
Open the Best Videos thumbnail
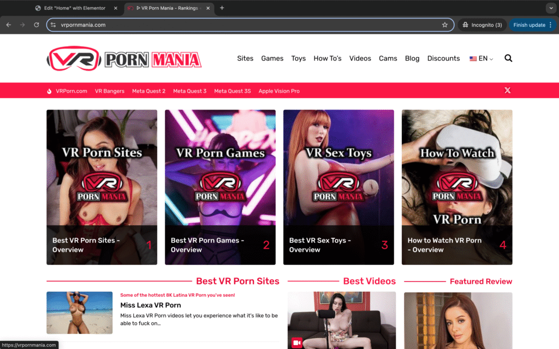(342, 320)
